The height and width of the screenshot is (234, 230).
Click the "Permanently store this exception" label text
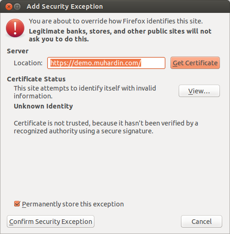73,204
